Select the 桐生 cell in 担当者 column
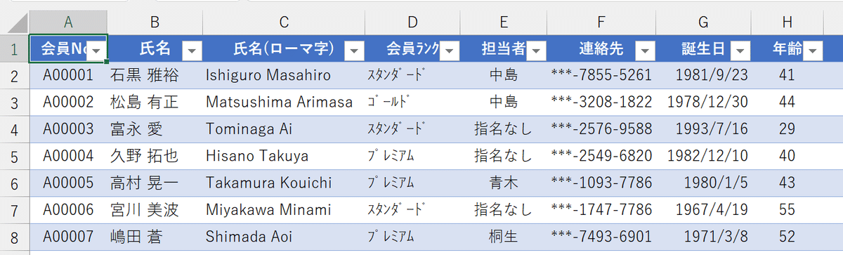The width and height of the screenshot is (843, 255). 503,237
